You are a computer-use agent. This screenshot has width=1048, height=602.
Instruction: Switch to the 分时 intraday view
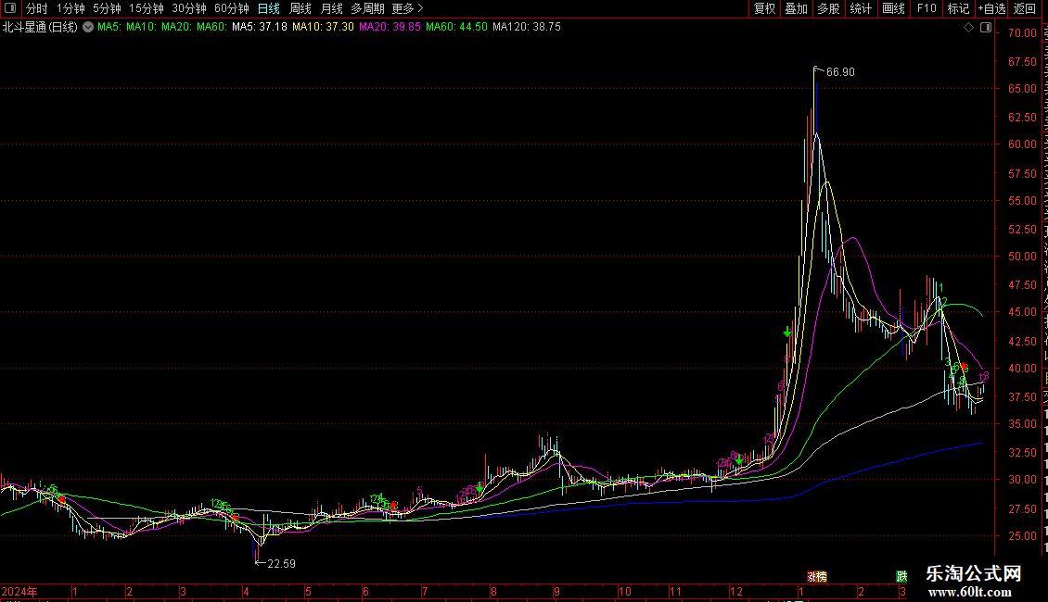pos(37,8)
